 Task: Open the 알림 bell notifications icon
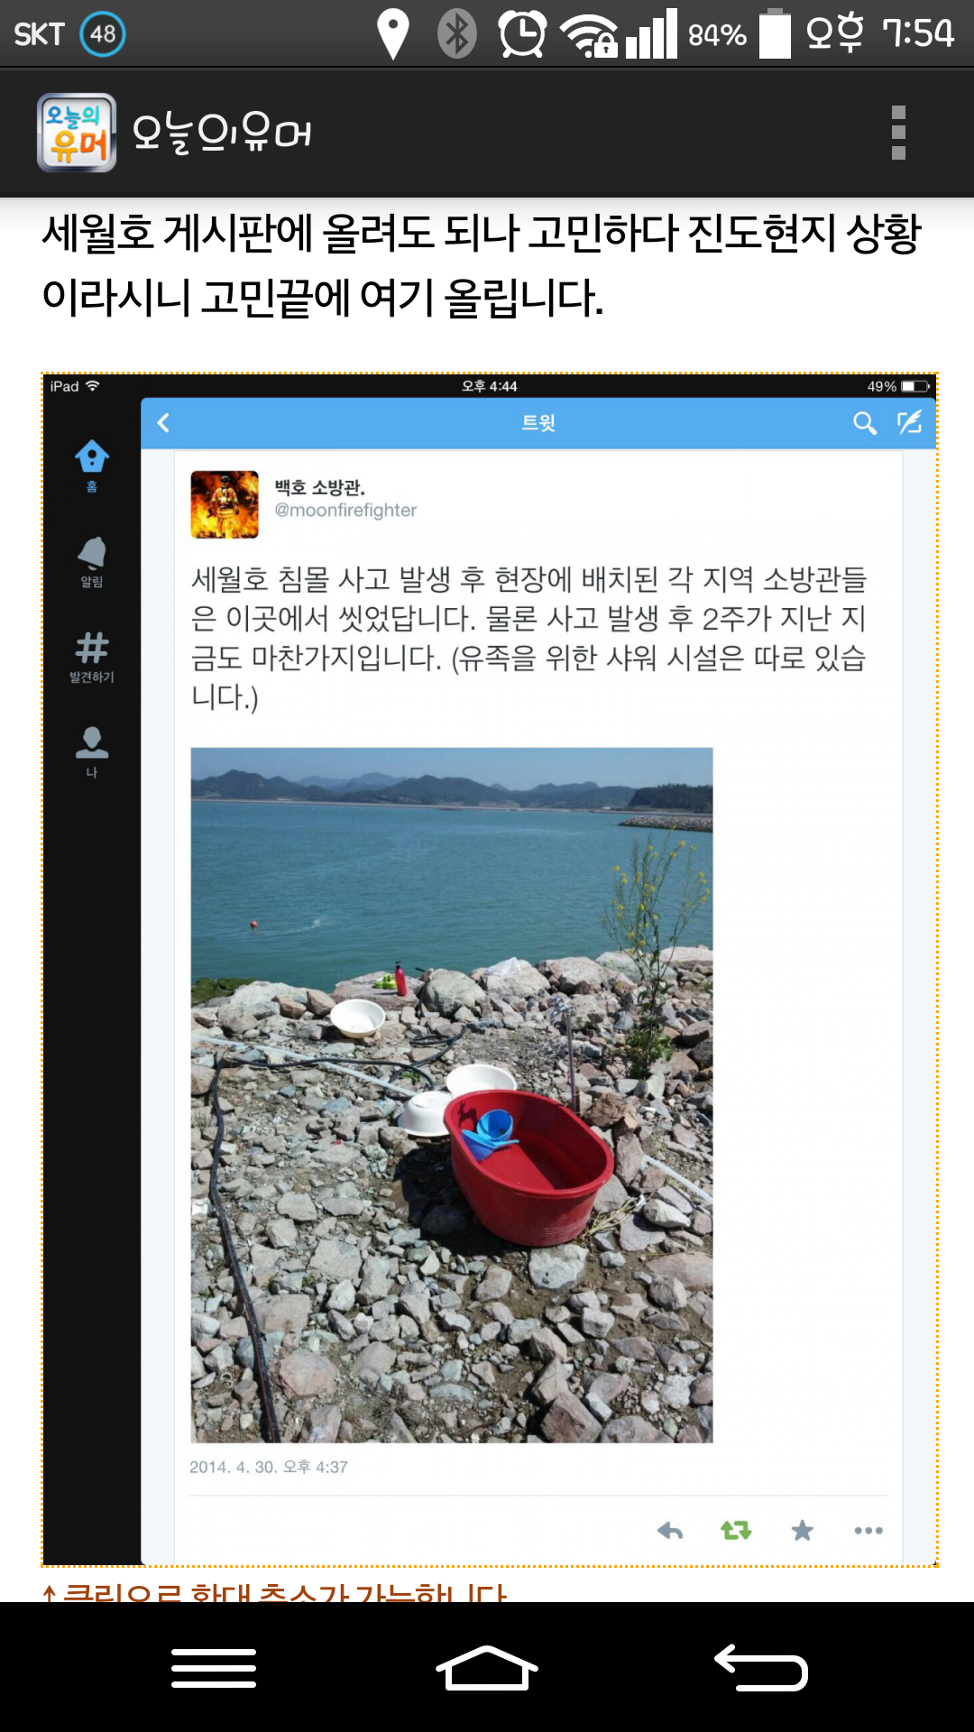(91, 560)
